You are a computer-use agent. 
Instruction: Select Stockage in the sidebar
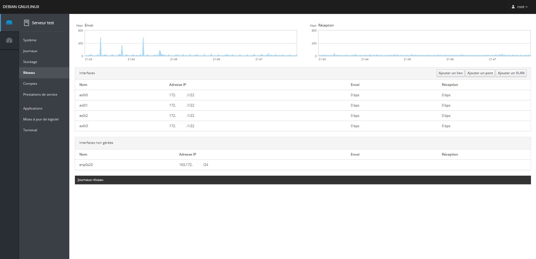(x=30, y=62)
